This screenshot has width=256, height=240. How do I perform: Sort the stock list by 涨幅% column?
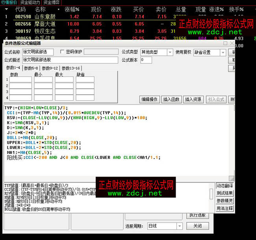(x=72, y=9)
